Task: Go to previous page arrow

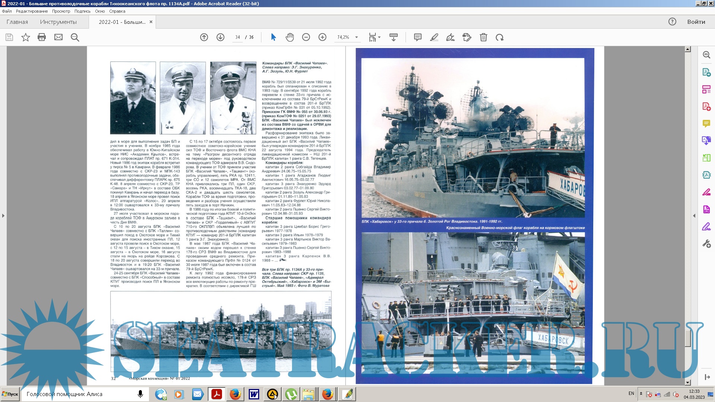Action: pos(204,37)
